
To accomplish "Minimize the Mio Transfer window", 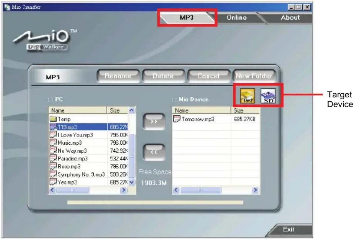I will pyautogui.click(x=292, y=7).
